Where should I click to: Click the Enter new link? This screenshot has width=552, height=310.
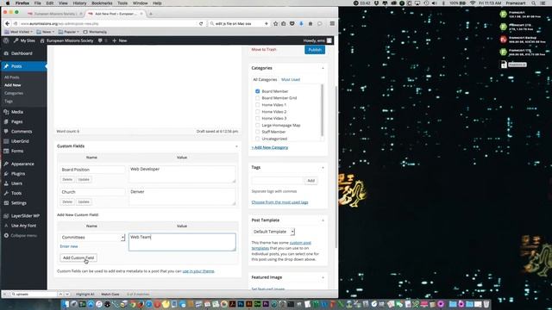click(x=69, y=246)
